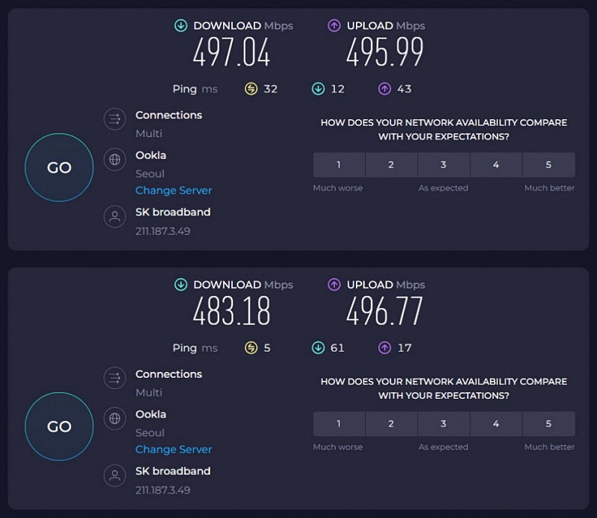Screen dimensions: 597x518
Task: Click Connections Multi icon in the 497.04 panel
Action: [x=114, y=119]
